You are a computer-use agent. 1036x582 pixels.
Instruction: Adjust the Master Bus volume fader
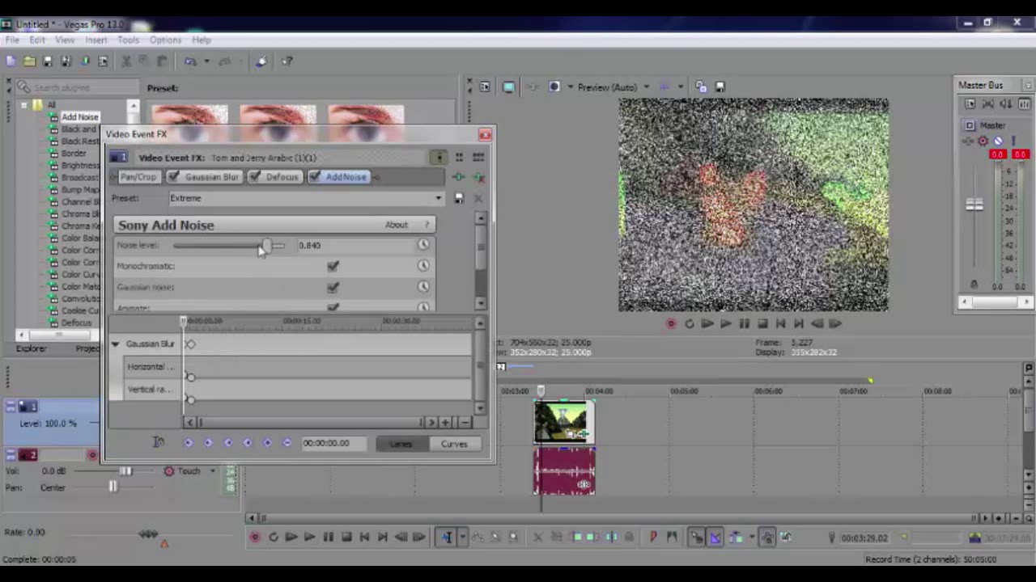coord(974,205)
